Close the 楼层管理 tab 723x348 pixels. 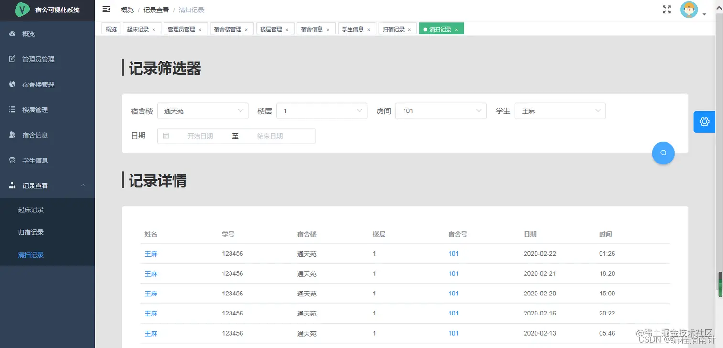[x=287, y=30]
